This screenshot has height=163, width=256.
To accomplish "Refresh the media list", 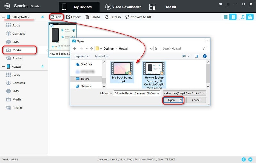I will click(x=113, y=17).
